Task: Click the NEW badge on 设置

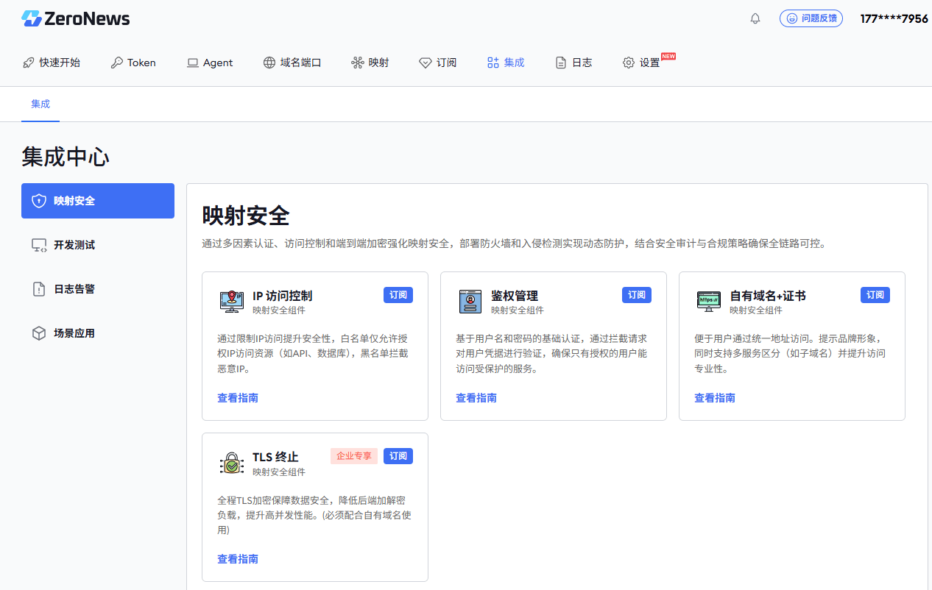Action: click(x=668, y=56)
